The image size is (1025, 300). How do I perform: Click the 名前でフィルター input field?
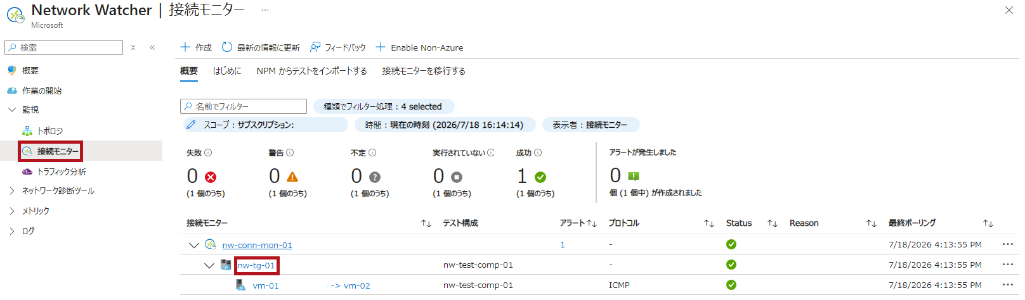click(244, 106)
